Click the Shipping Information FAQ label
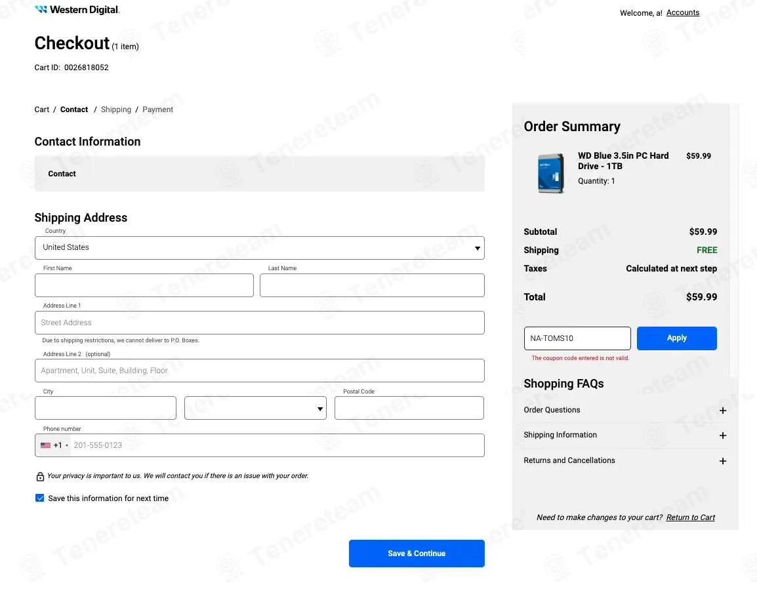 click(560, 435)
